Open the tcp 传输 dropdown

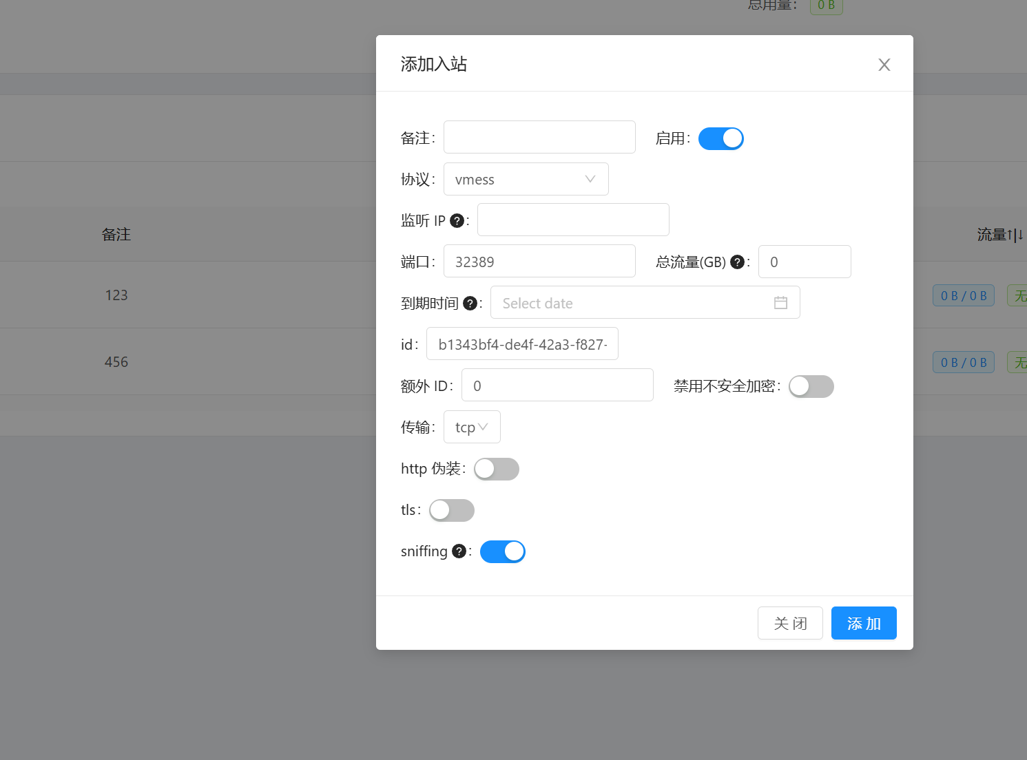tap(472, 427)
